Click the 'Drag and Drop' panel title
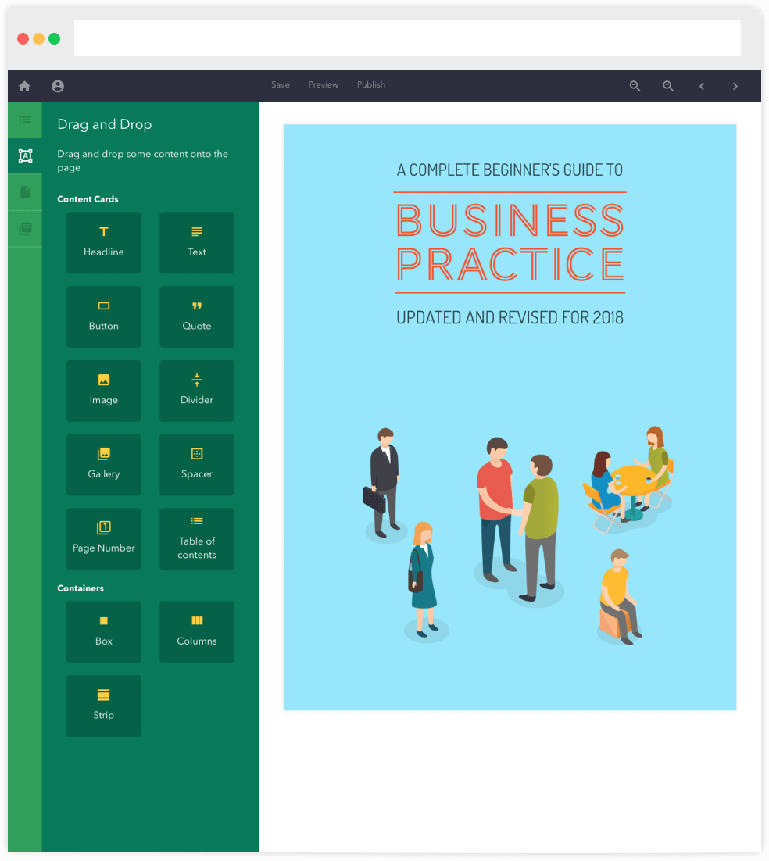Screen dimensions: 769x861 [x=105, y=125]
